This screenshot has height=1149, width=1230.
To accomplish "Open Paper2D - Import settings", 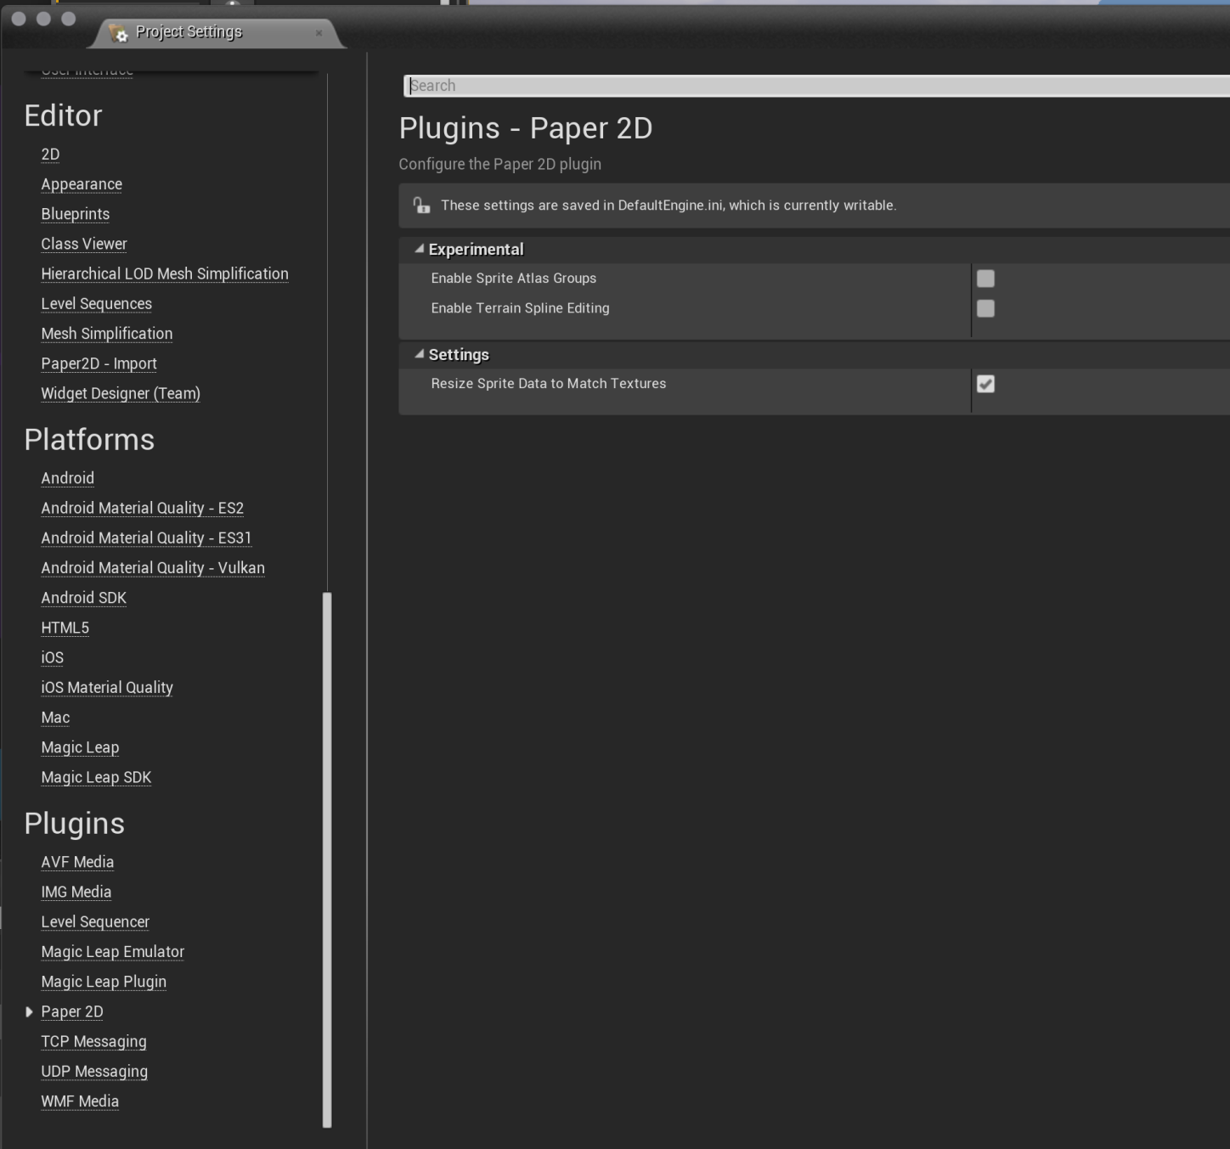I will [99, 363].
